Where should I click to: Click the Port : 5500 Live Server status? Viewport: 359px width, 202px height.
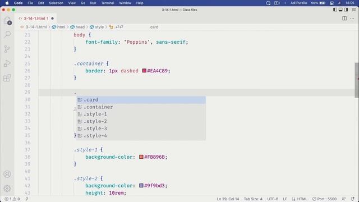324,199
